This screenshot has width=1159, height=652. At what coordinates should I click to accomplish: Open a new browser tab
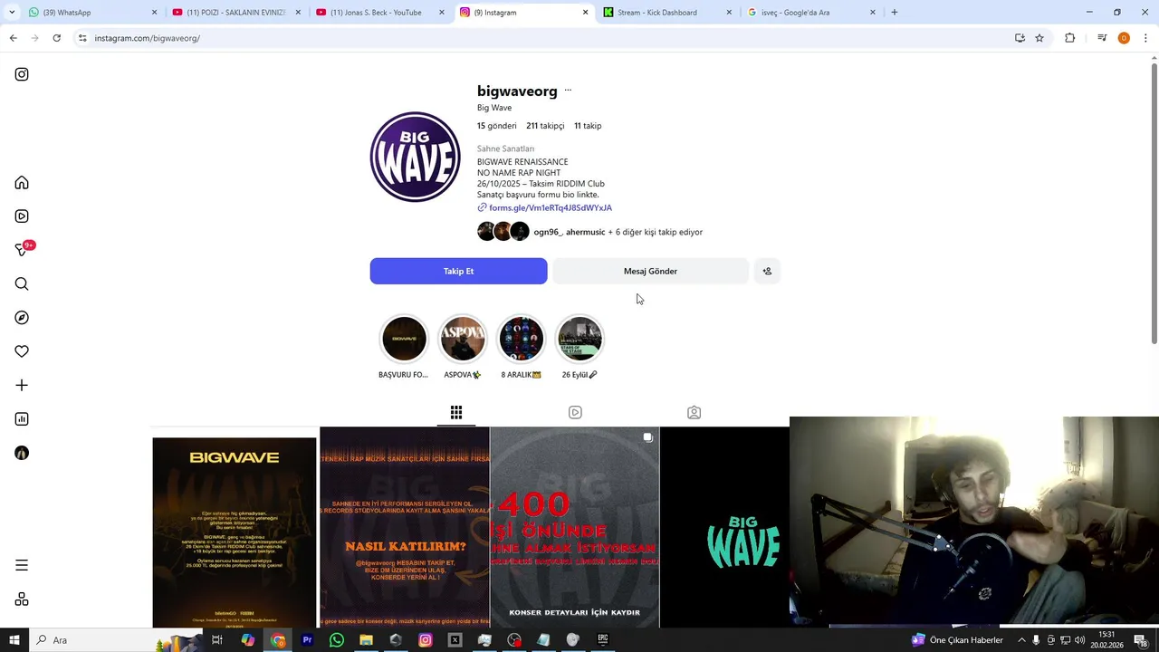(895, 13)
